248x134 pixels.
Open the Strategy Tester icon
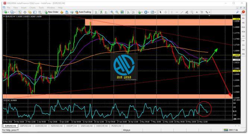(x=40, y=12)
